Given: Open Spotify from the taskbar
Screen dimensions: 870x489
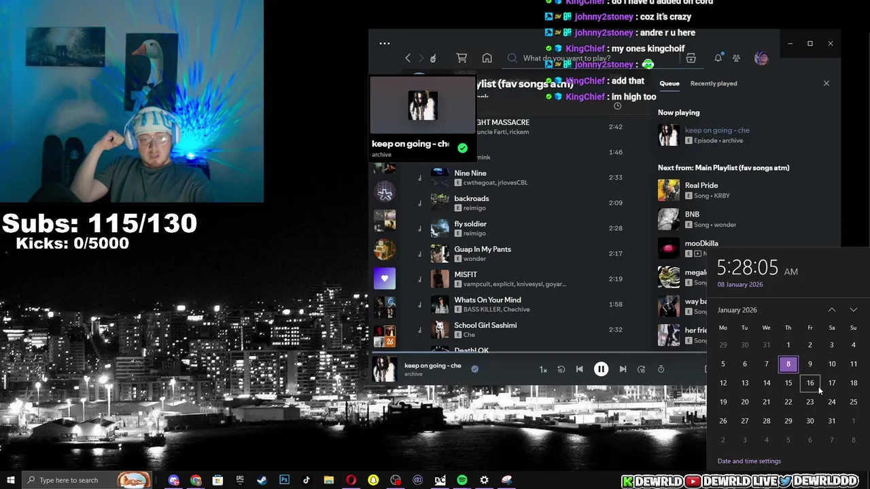Looking at the screenshot, I should [x=462, y=480].
